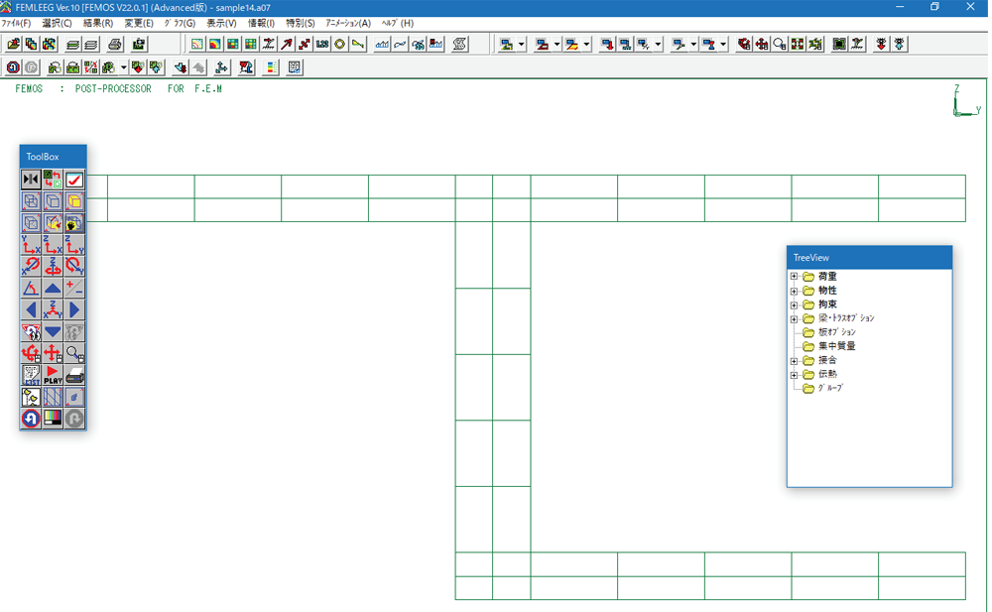Toggle the hatched section display in the ToolBox
This screenshot has width=992, height=612.
[53, 397]
